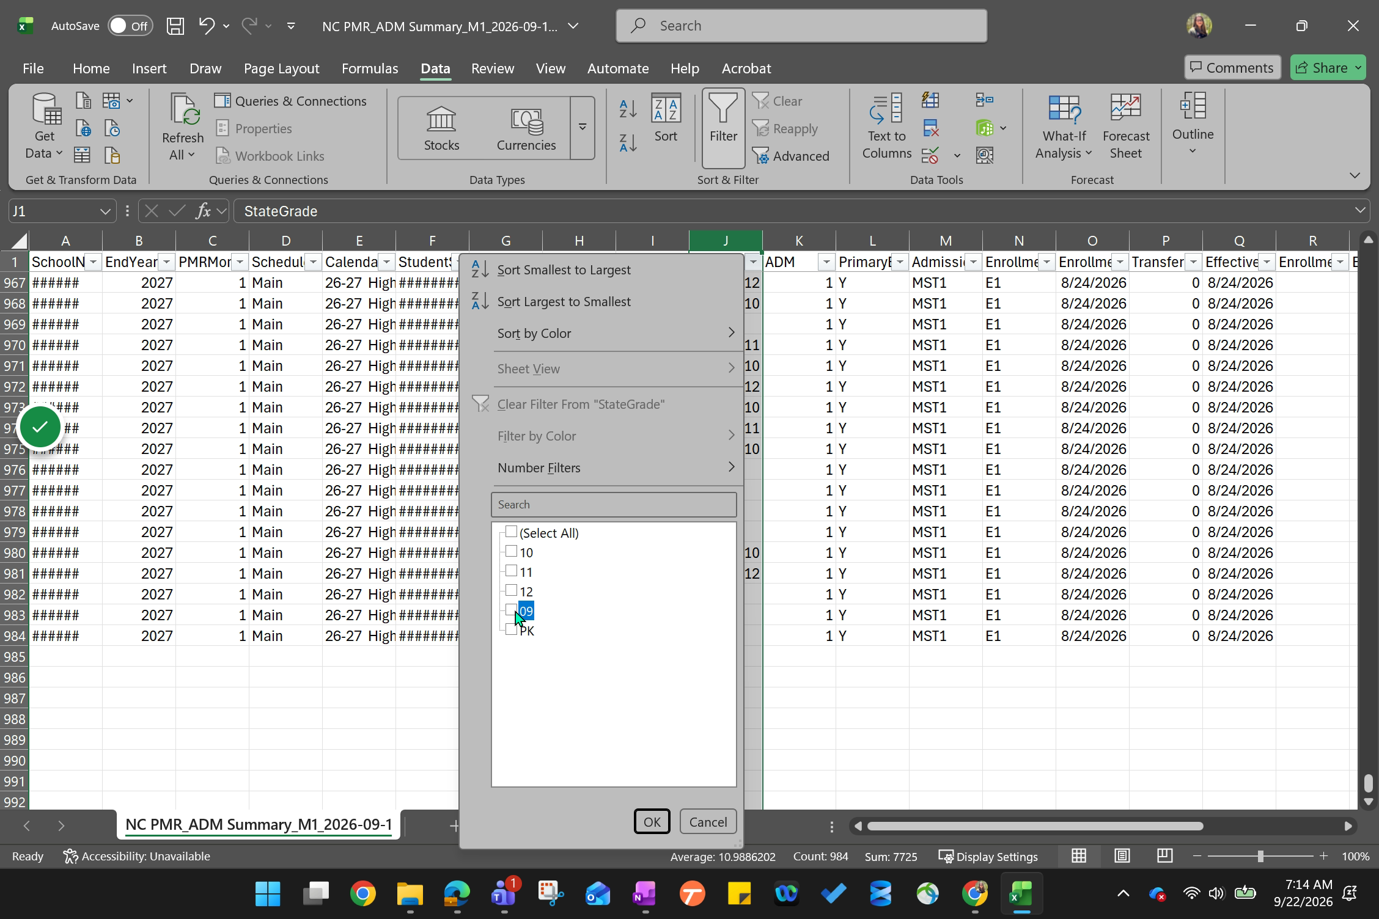
Task: Open File Explorer from the taskbar
Action: point(410,894)
